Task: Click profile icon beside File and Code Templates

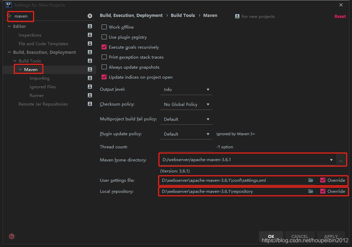Action: (90, 43)
